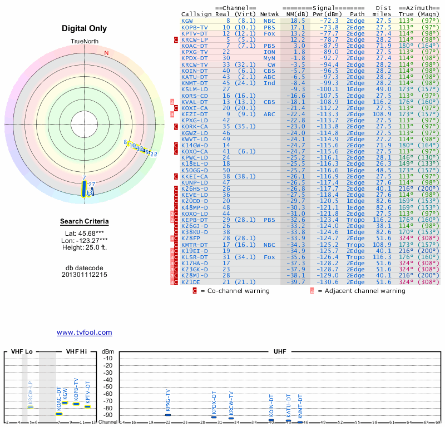
Task: Click the KRCW-TV marker in the UHF chart
Action: pos(231,418)
